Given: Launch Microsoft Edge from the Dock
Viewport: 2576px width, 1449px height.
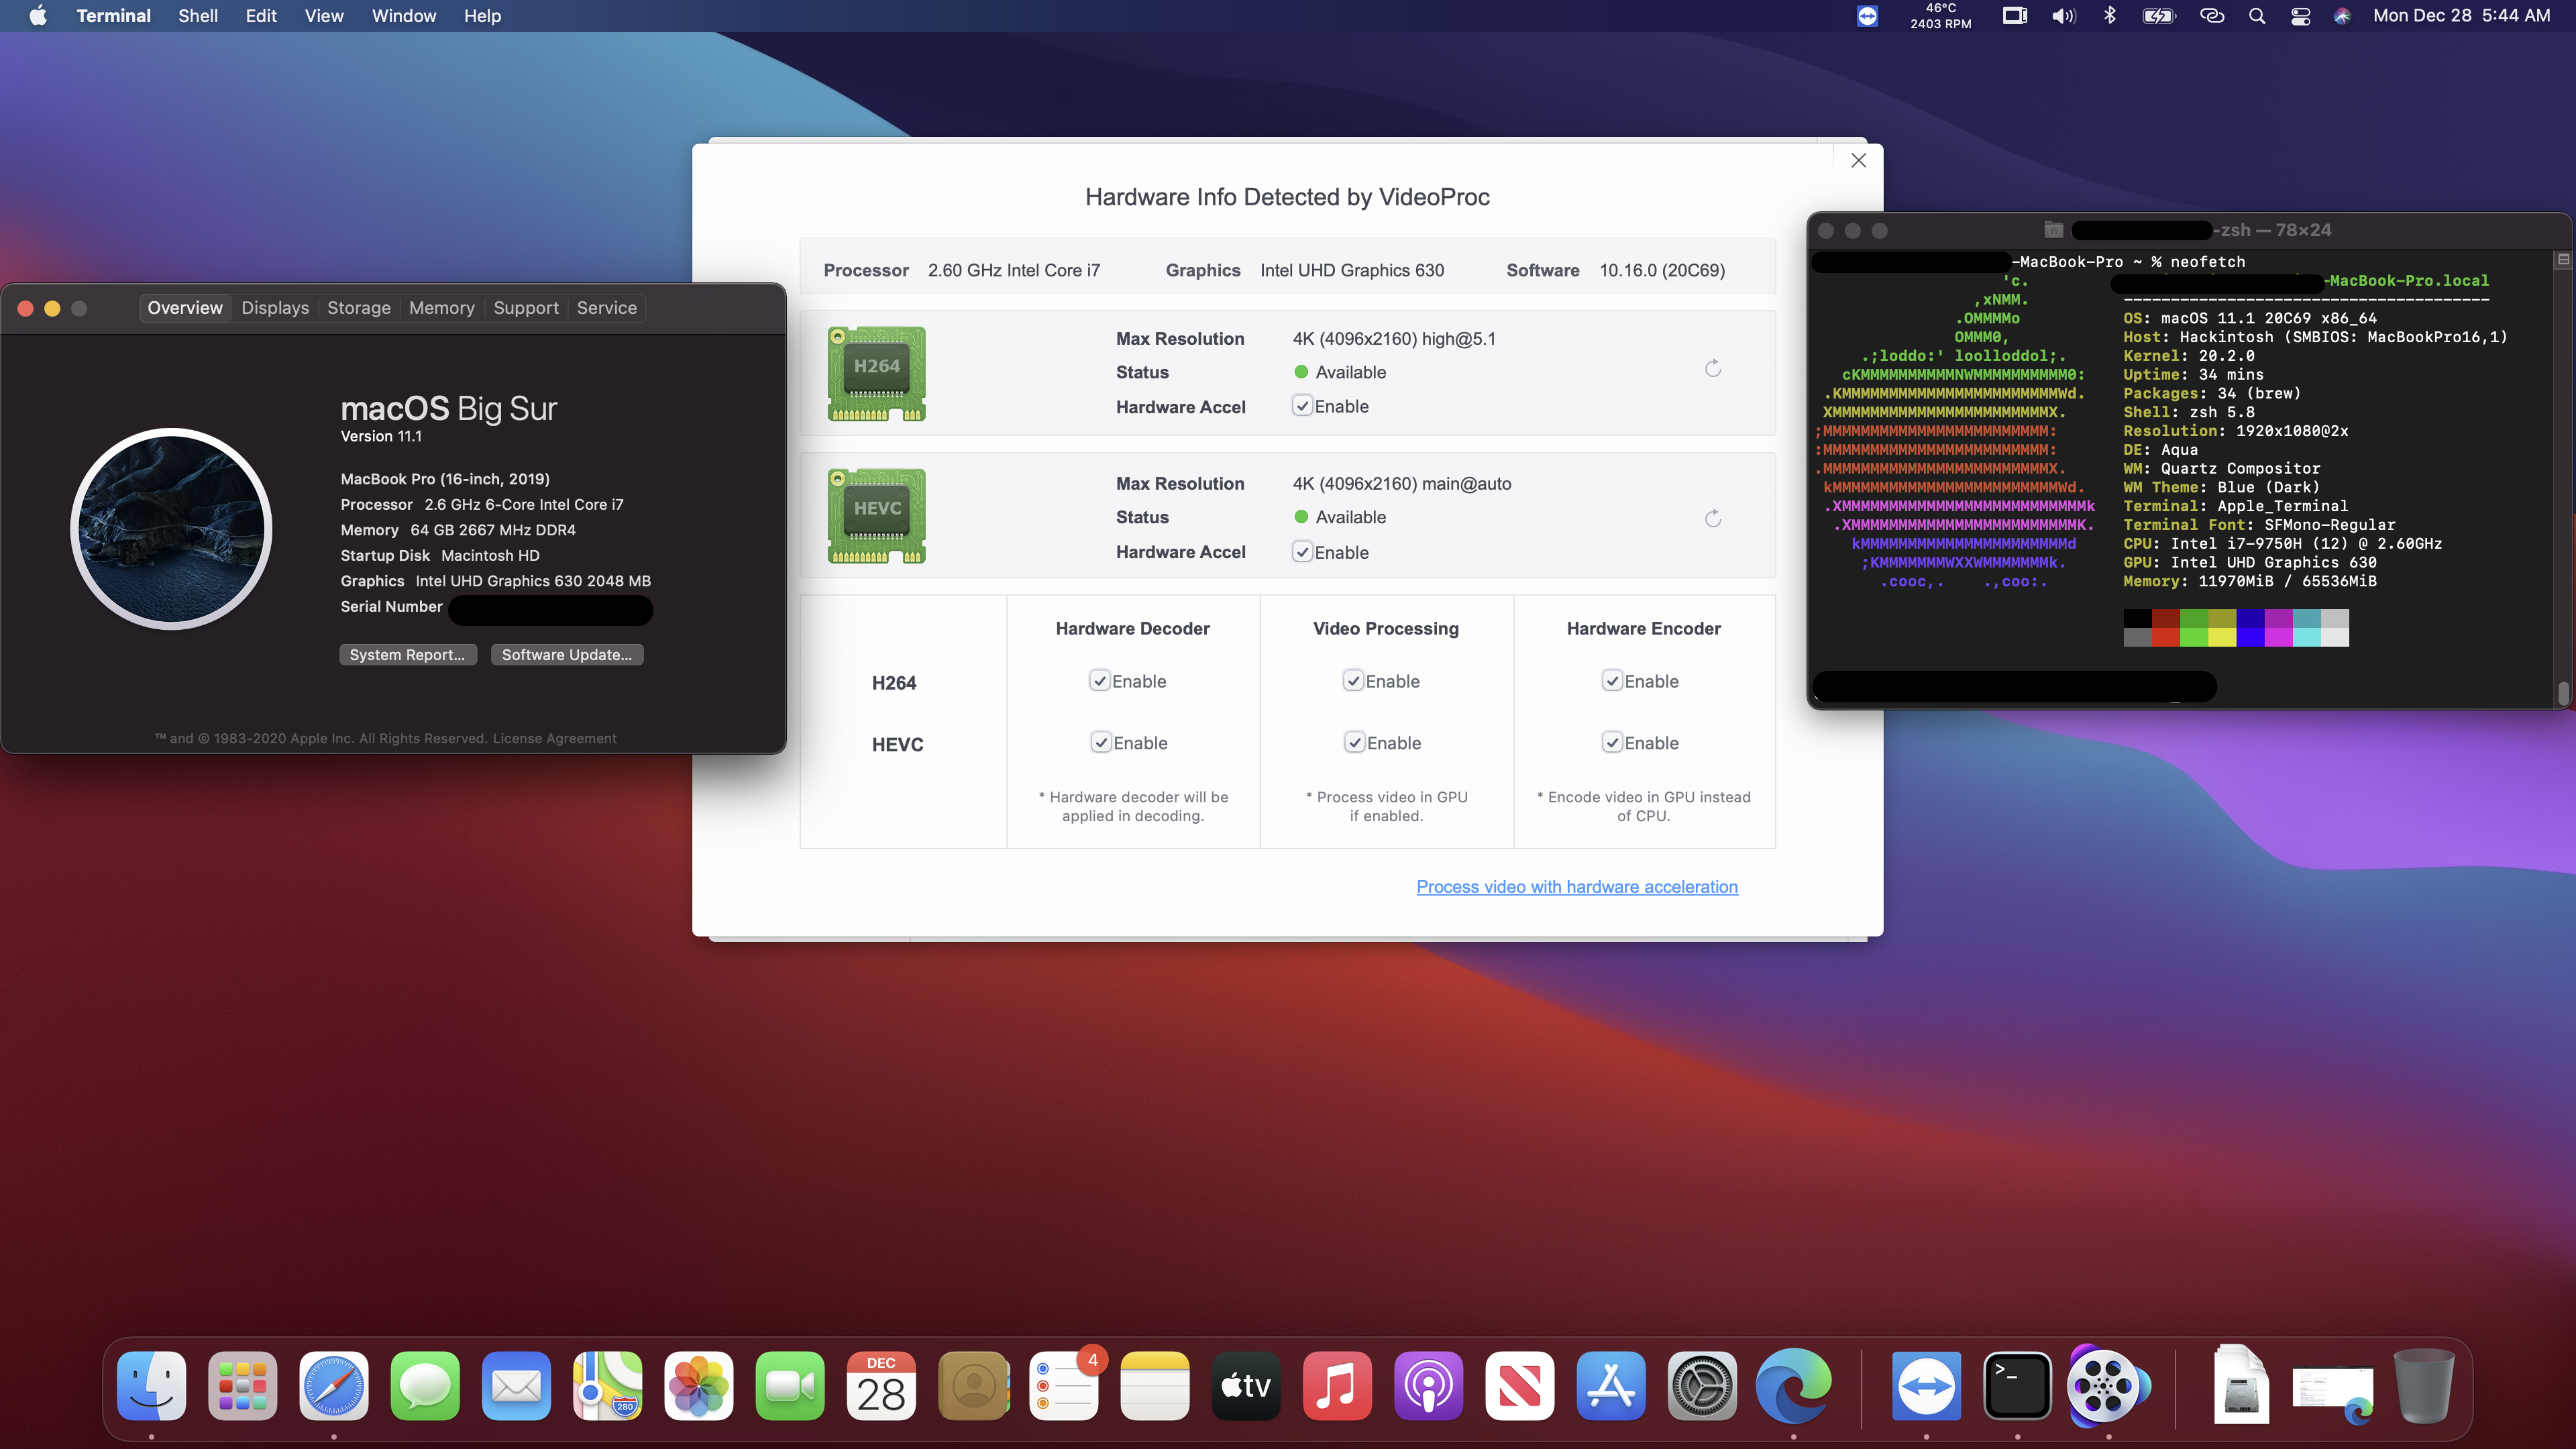Looking at the screenshot, I should click(x=1794, y=1386).
